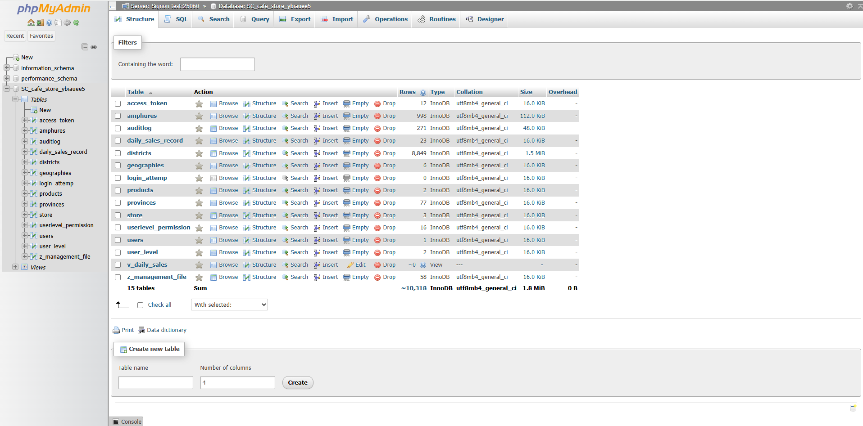
Task: Click the v_daily_sales row count help icon
Action: tap(423, 265)
